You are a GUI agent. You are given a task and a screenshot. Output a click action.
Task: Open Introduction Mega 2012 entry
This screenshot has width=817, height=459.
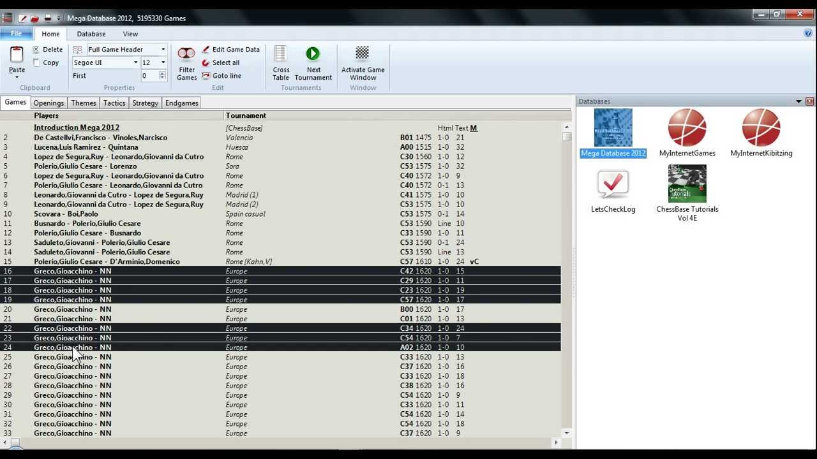77,127
